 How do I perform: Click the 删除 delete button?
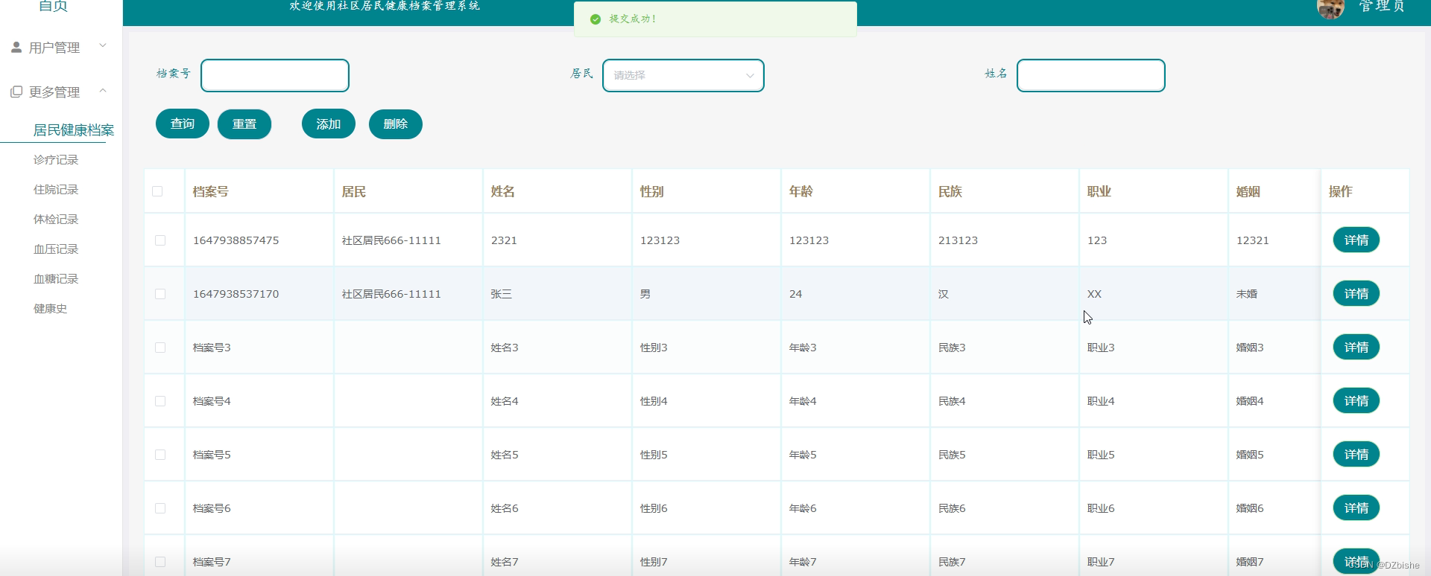click(x=396, y=124)
